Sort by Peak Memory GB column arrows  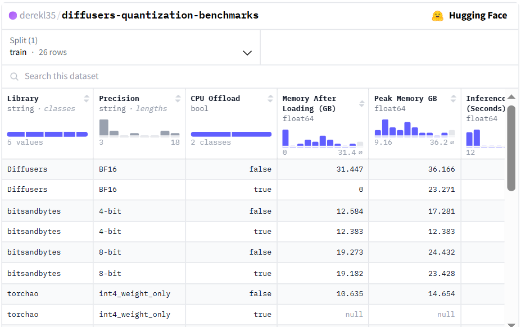[453, 99]
